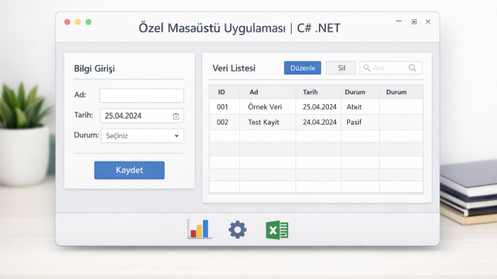Click the Sil button

[x=341, y=68]
